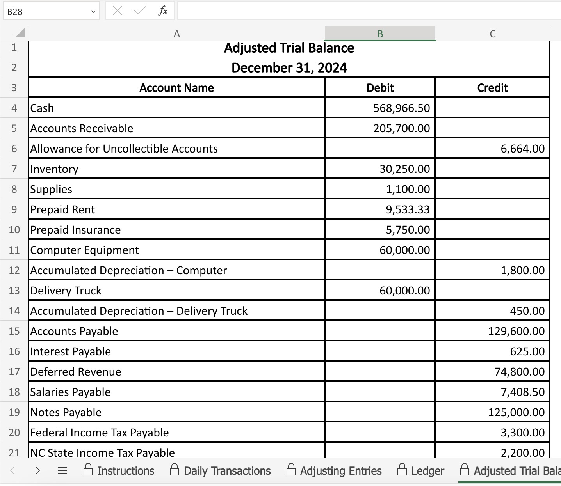Select row 12 header
Screen dimensions: 561x486
[x=14, y=270]
